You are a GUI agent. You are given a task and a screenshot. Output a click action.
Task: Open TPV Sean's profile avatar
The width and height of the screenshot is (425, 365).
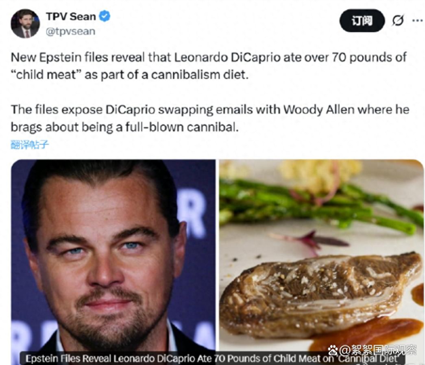pos(25,24)
